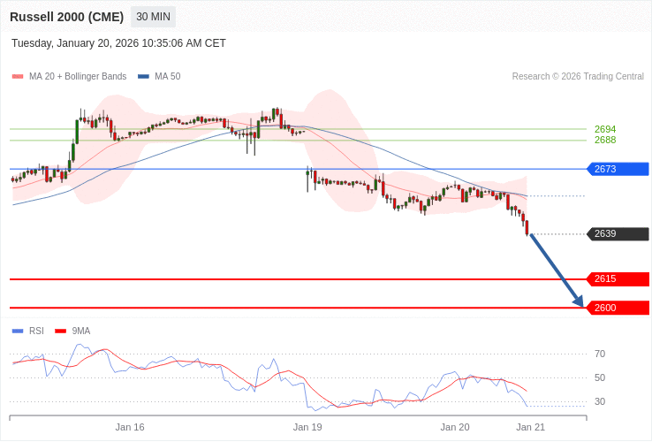The height and width of the screenshot is (442, 652).
Task: Click the RSI 70 level label
Action: coord(600,354)
